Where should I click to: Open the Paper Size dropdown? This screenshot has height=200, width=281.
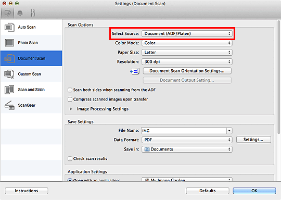[187, 52]
